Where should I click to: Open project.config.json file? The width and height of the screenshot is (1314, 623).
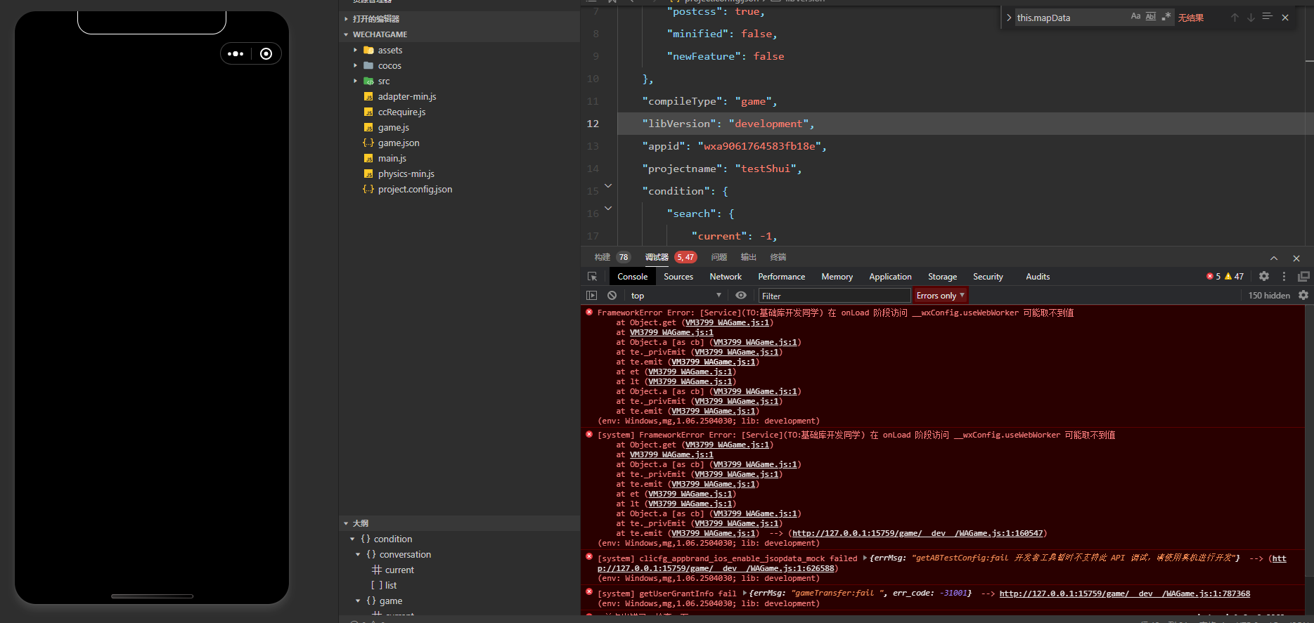[x=415, y=190]
